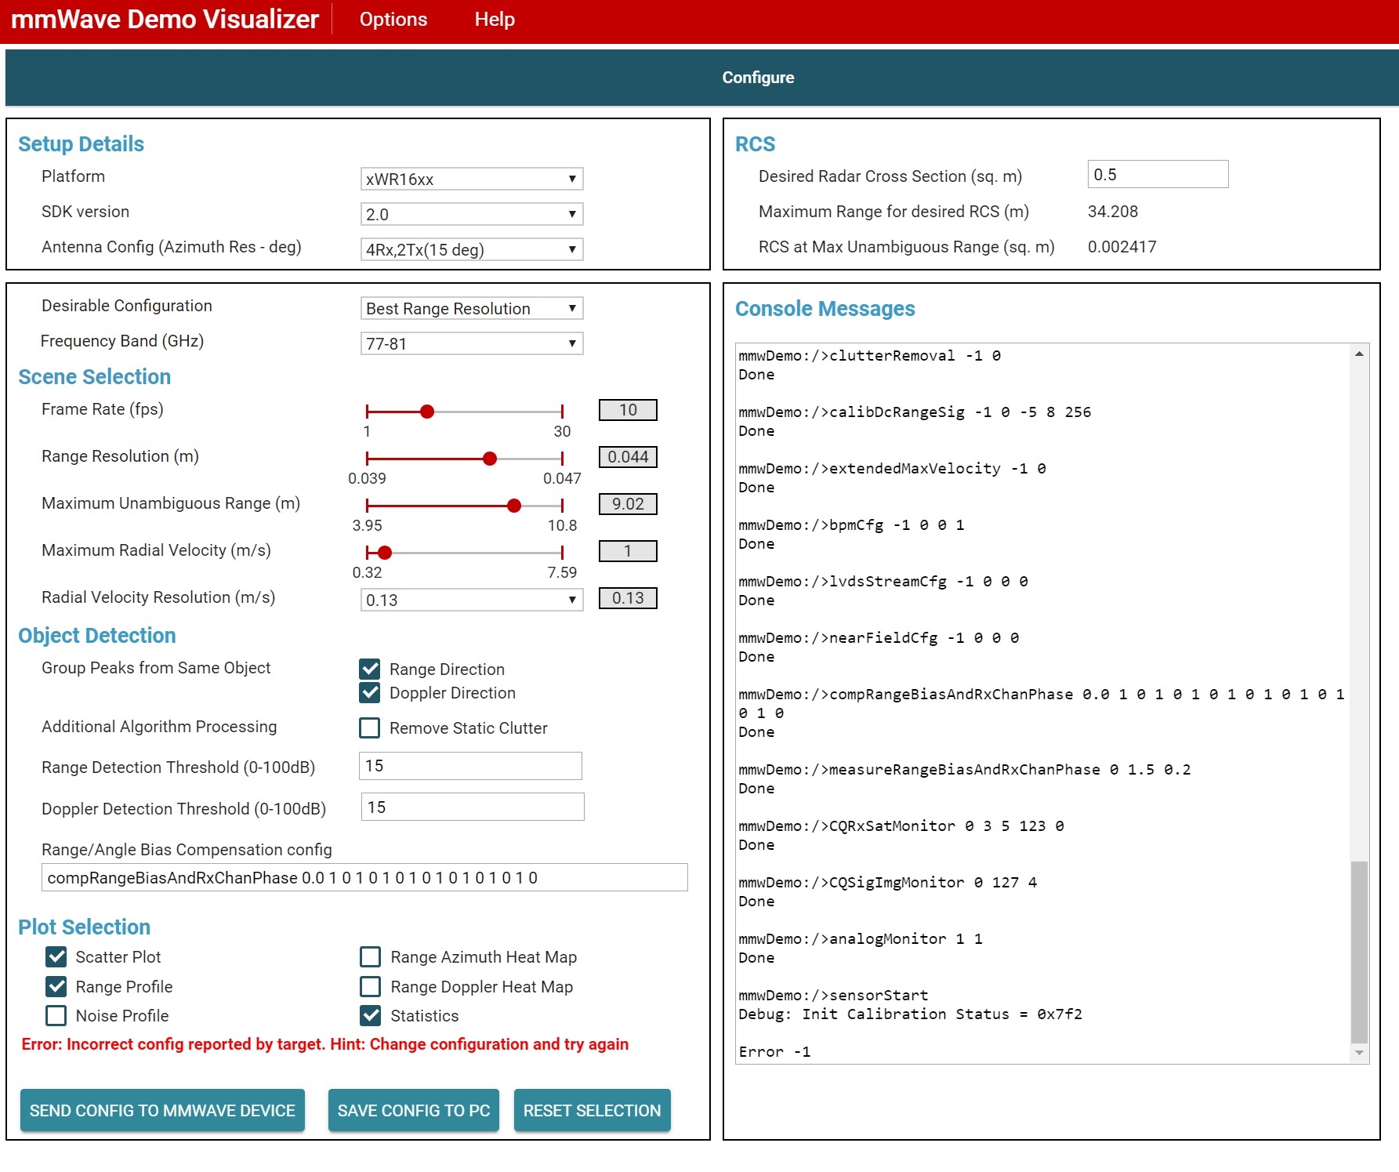Click the mmWave Demo Visualizer title

[x=165, y=19]
